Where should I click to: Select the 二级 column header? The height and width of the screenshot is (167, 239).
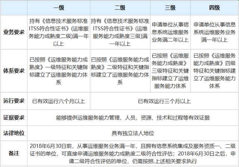click(x=120, y=7)
